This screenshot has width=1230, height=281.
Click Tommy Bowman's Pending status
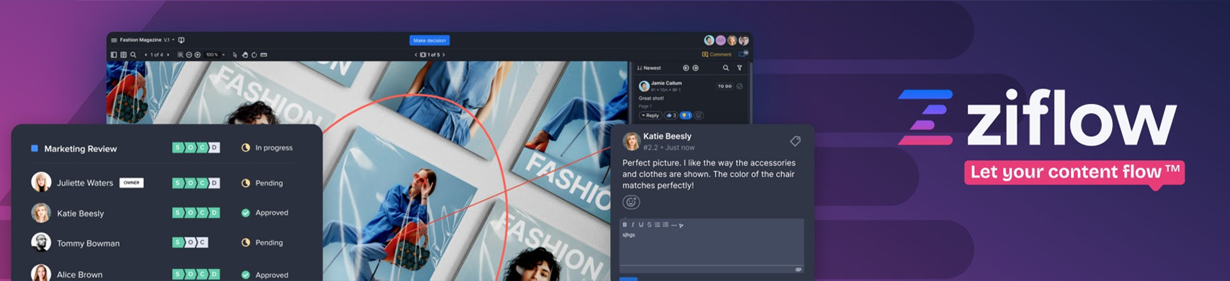[x=262, y=243]
